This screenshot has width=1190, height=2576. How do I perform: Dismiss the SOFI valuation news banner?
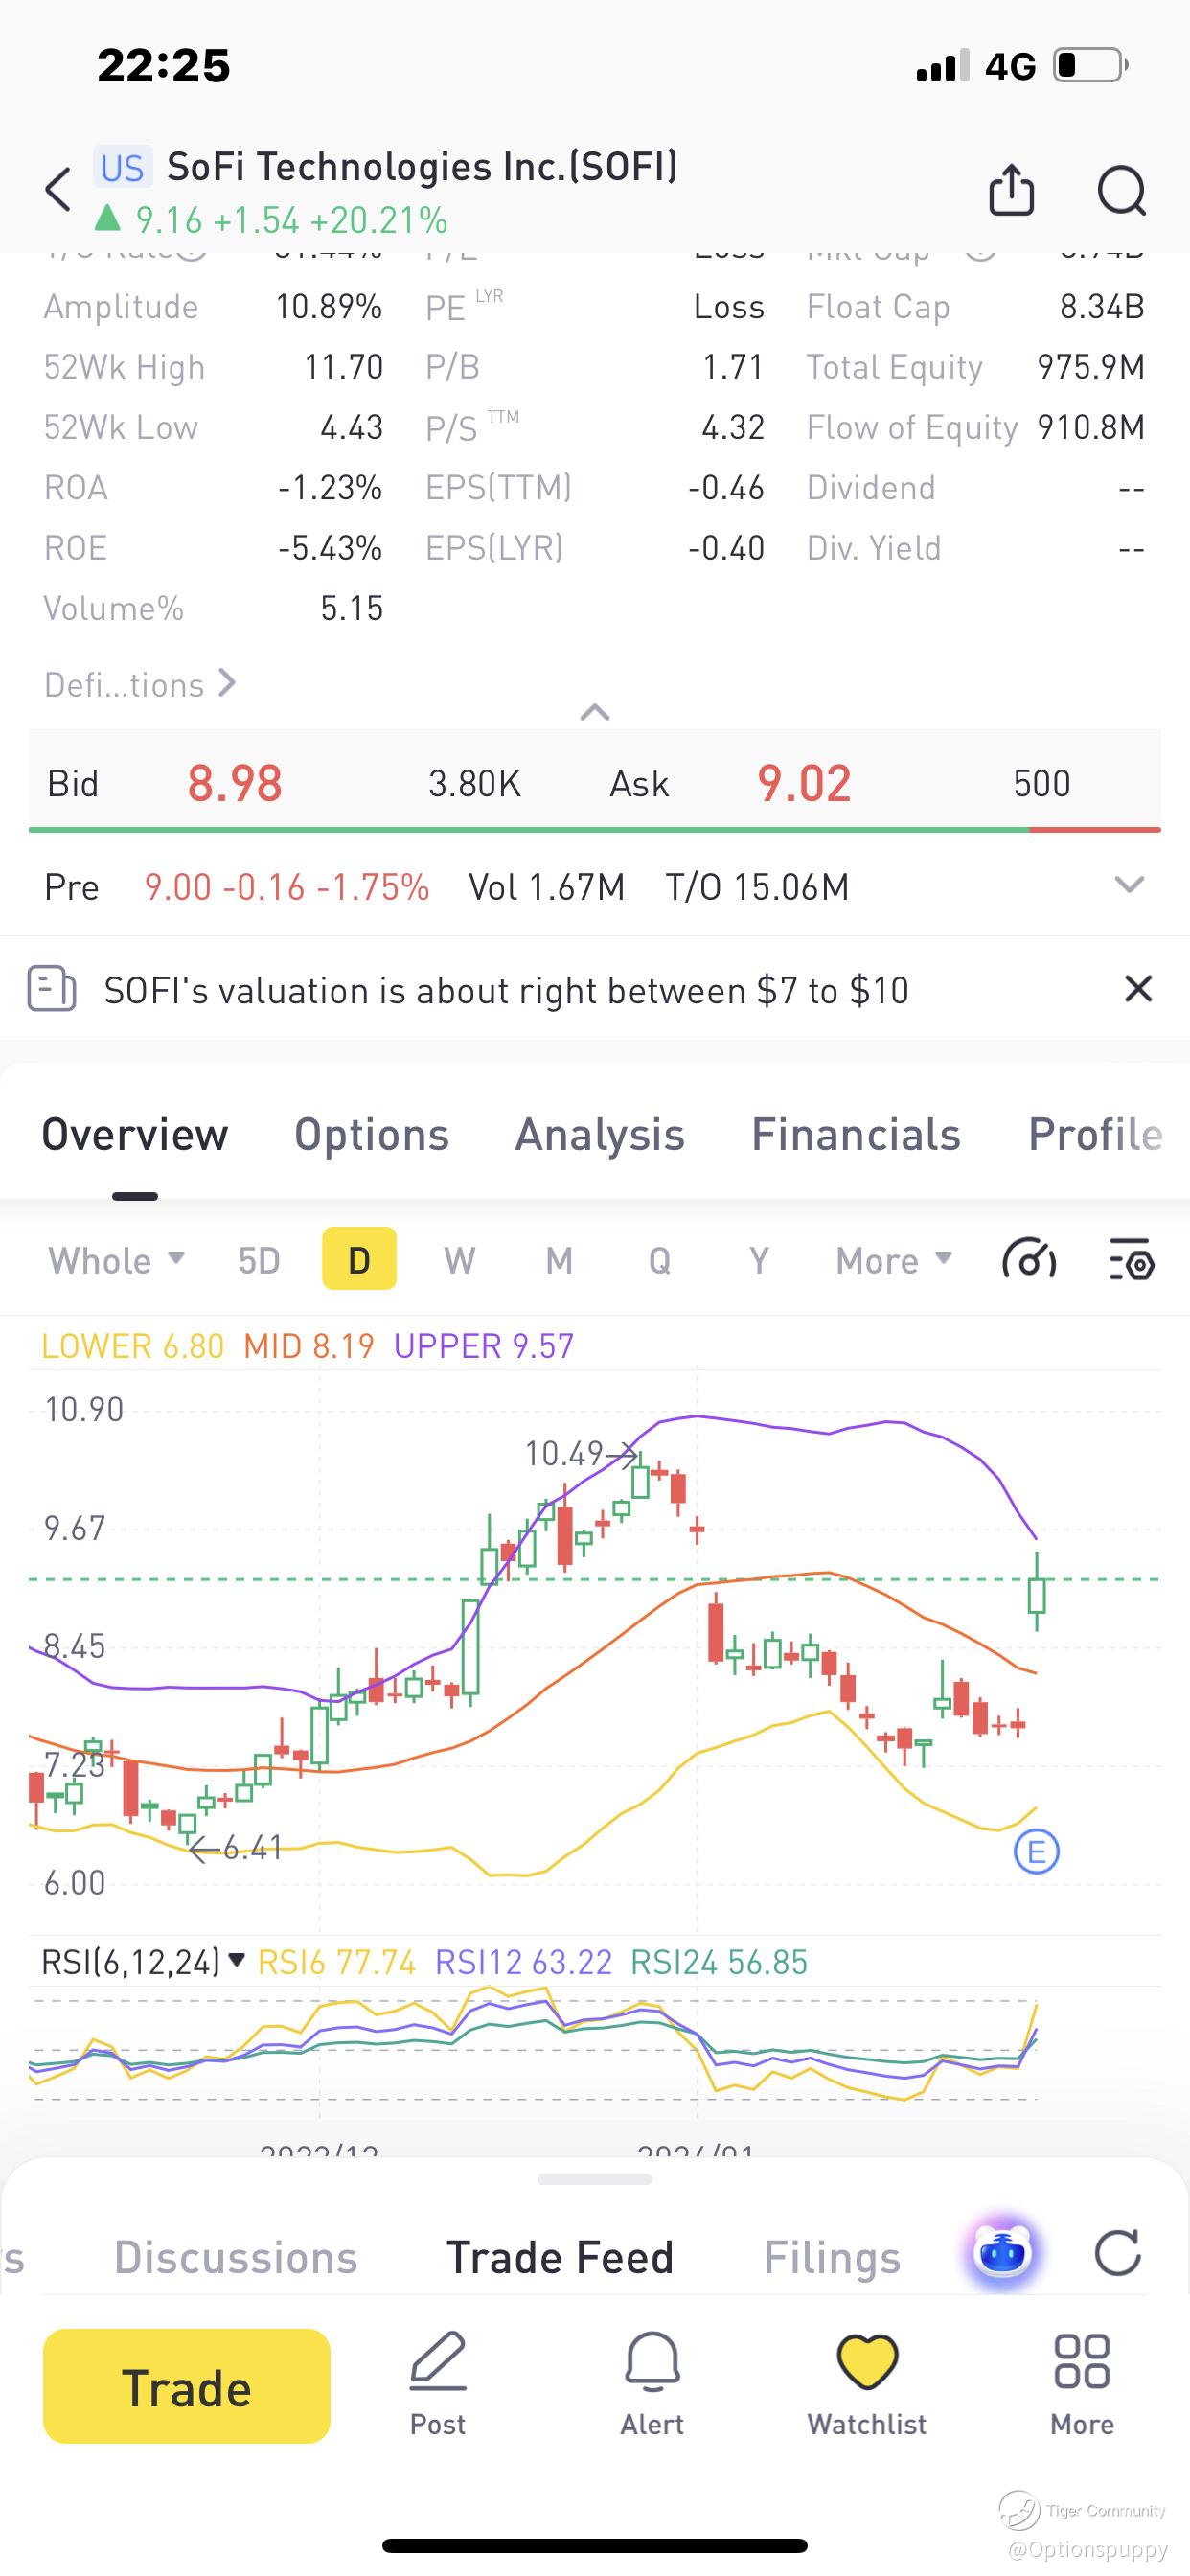(x=1138, y=989)
